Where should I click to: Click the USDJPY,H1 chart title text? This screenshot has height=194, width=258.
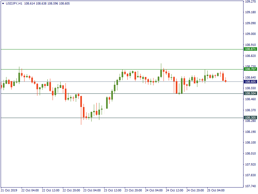coord(14,4)
